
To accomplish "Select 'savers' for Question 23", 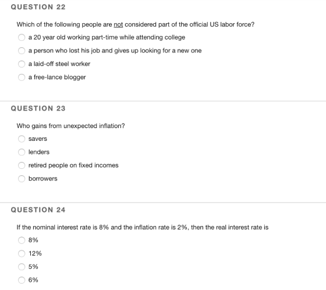I will [x=22, y=139].
